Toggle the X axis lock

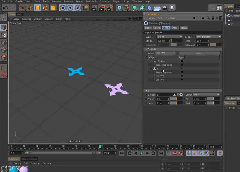pos(63,8)
